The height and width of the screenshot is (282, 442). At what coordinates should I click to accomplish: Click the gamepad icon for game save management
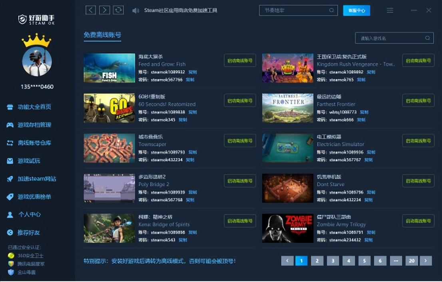(x=10, y=125)
